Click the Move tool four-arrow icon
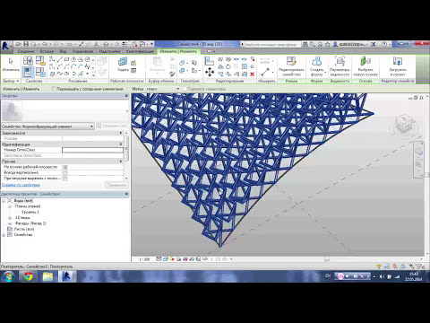This screenshot has width=430, height=323. 210,72
